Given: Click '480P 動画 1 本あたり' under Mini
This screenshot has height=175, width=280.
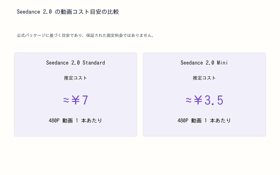Looking at the screenshot, I should (204, 121).
